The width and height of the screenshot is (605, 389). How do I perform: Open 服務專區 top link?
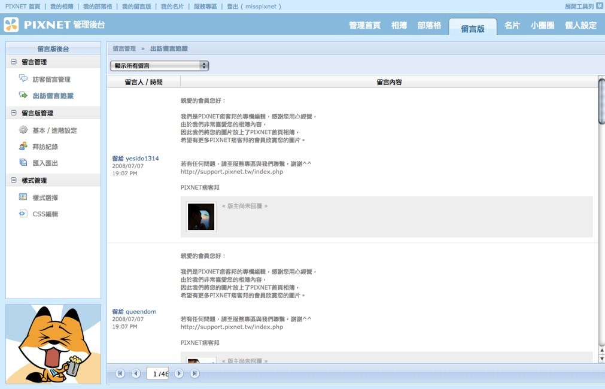205,7
